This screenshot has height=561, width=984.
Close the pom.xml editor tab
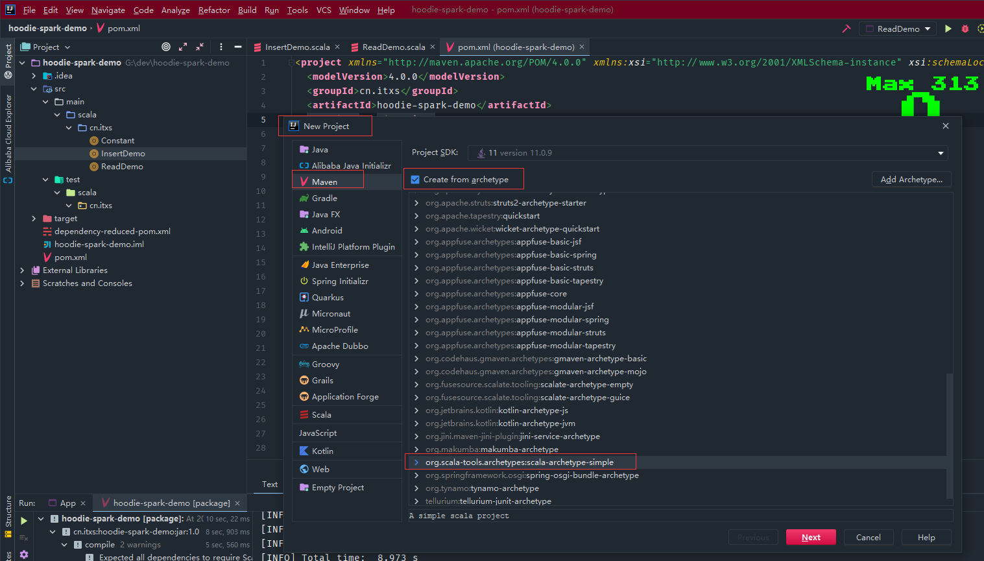pyautogui.click(x=582, y=47)
